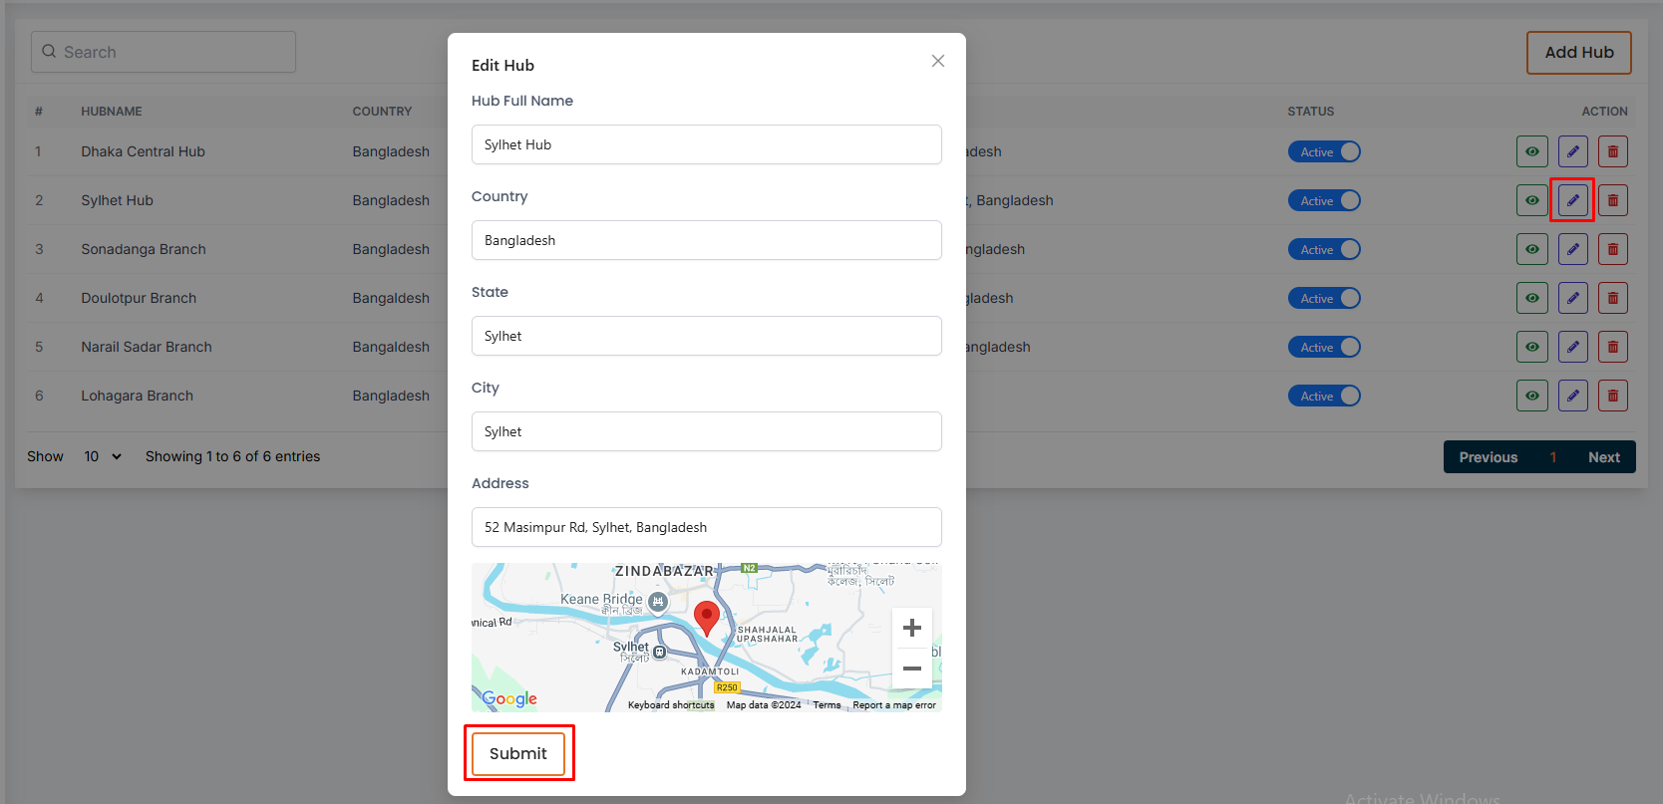1663x804 pixels.
Task: Submit the Edit Hub form
Action: point(518,753)
